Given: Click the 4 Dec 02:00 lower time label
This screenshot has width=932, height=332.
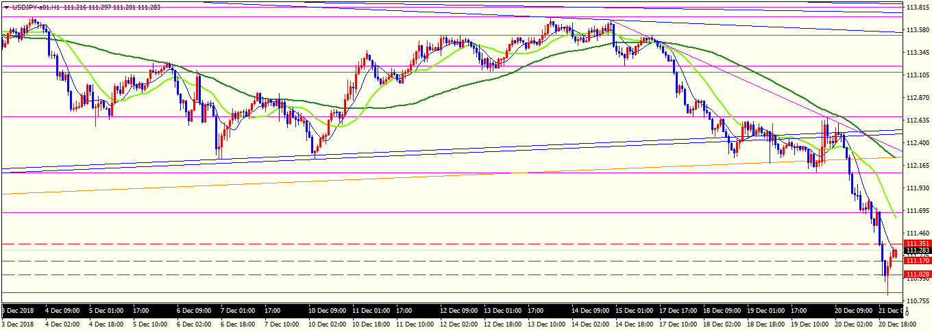Looking at the screenshot, I should click(x=64, y=323).
